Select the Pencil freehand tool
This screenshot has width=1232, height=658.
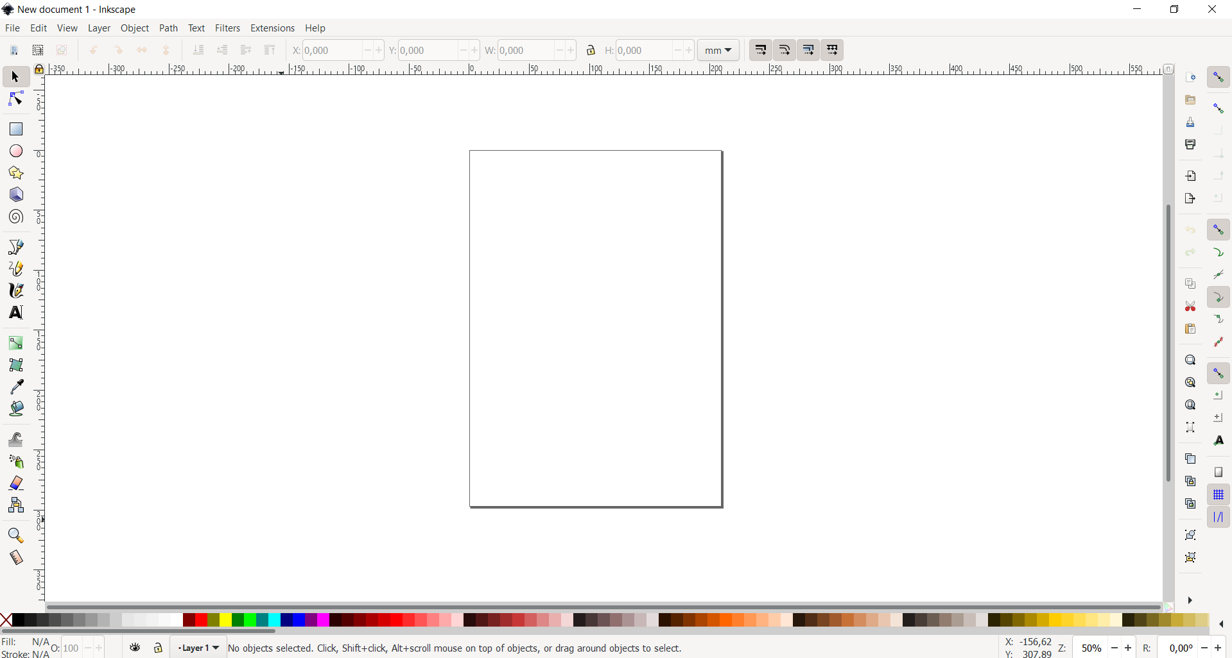16,269
